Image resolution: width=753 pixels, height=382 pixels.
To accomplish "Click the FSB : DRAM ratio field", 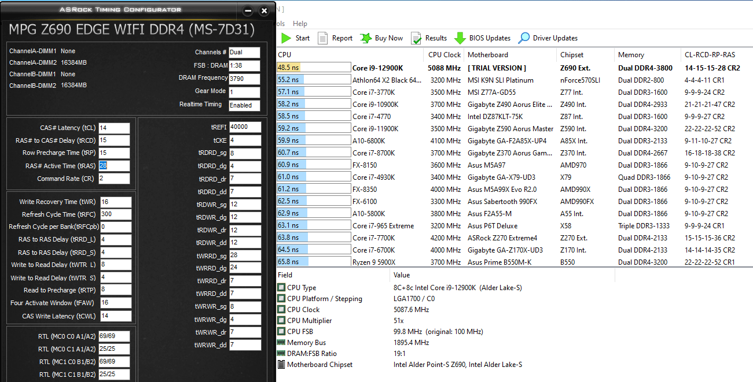I will (244, 65).
